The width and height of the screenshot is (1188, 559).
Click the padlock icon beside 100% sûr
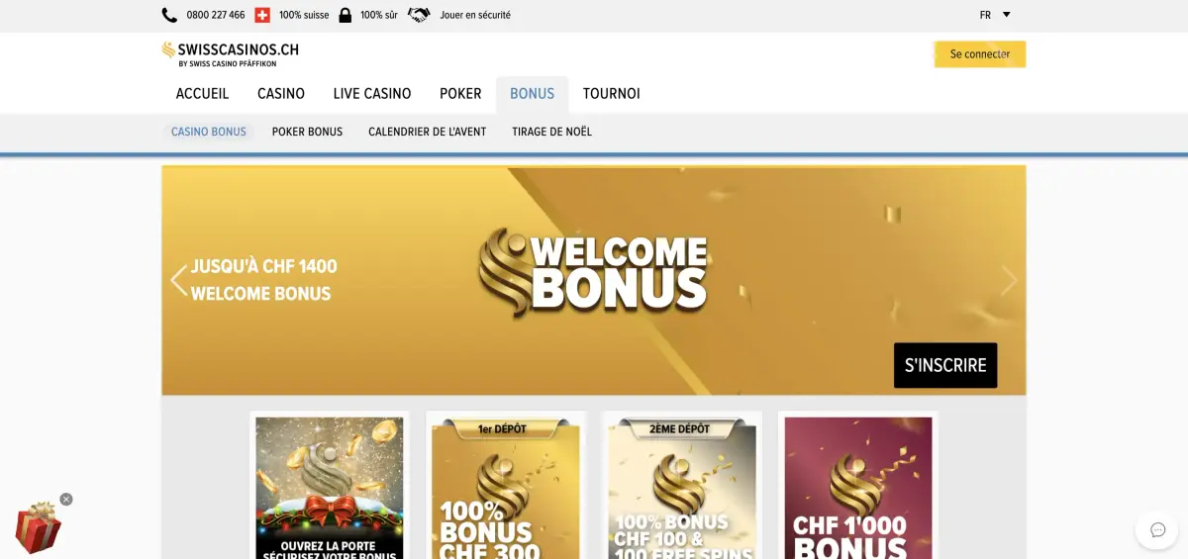point(346,15)
